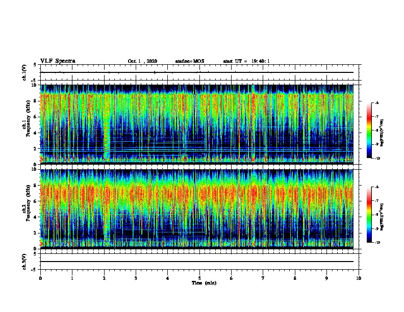Screen dimensions: 404x312
Task: Click the "VLF Spectra" title text
Action: pyautogui.click(x=58, y=61)
